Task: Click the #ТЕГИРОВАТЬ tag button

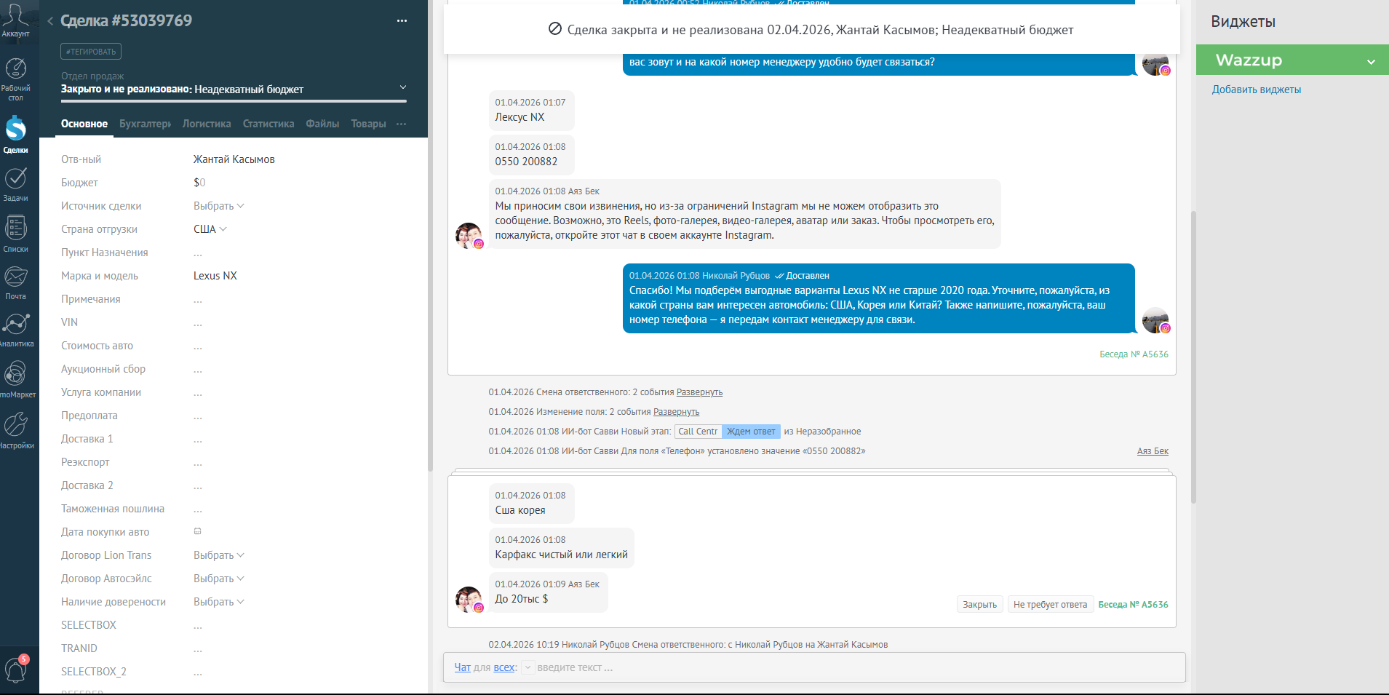Action: [91, 52]
